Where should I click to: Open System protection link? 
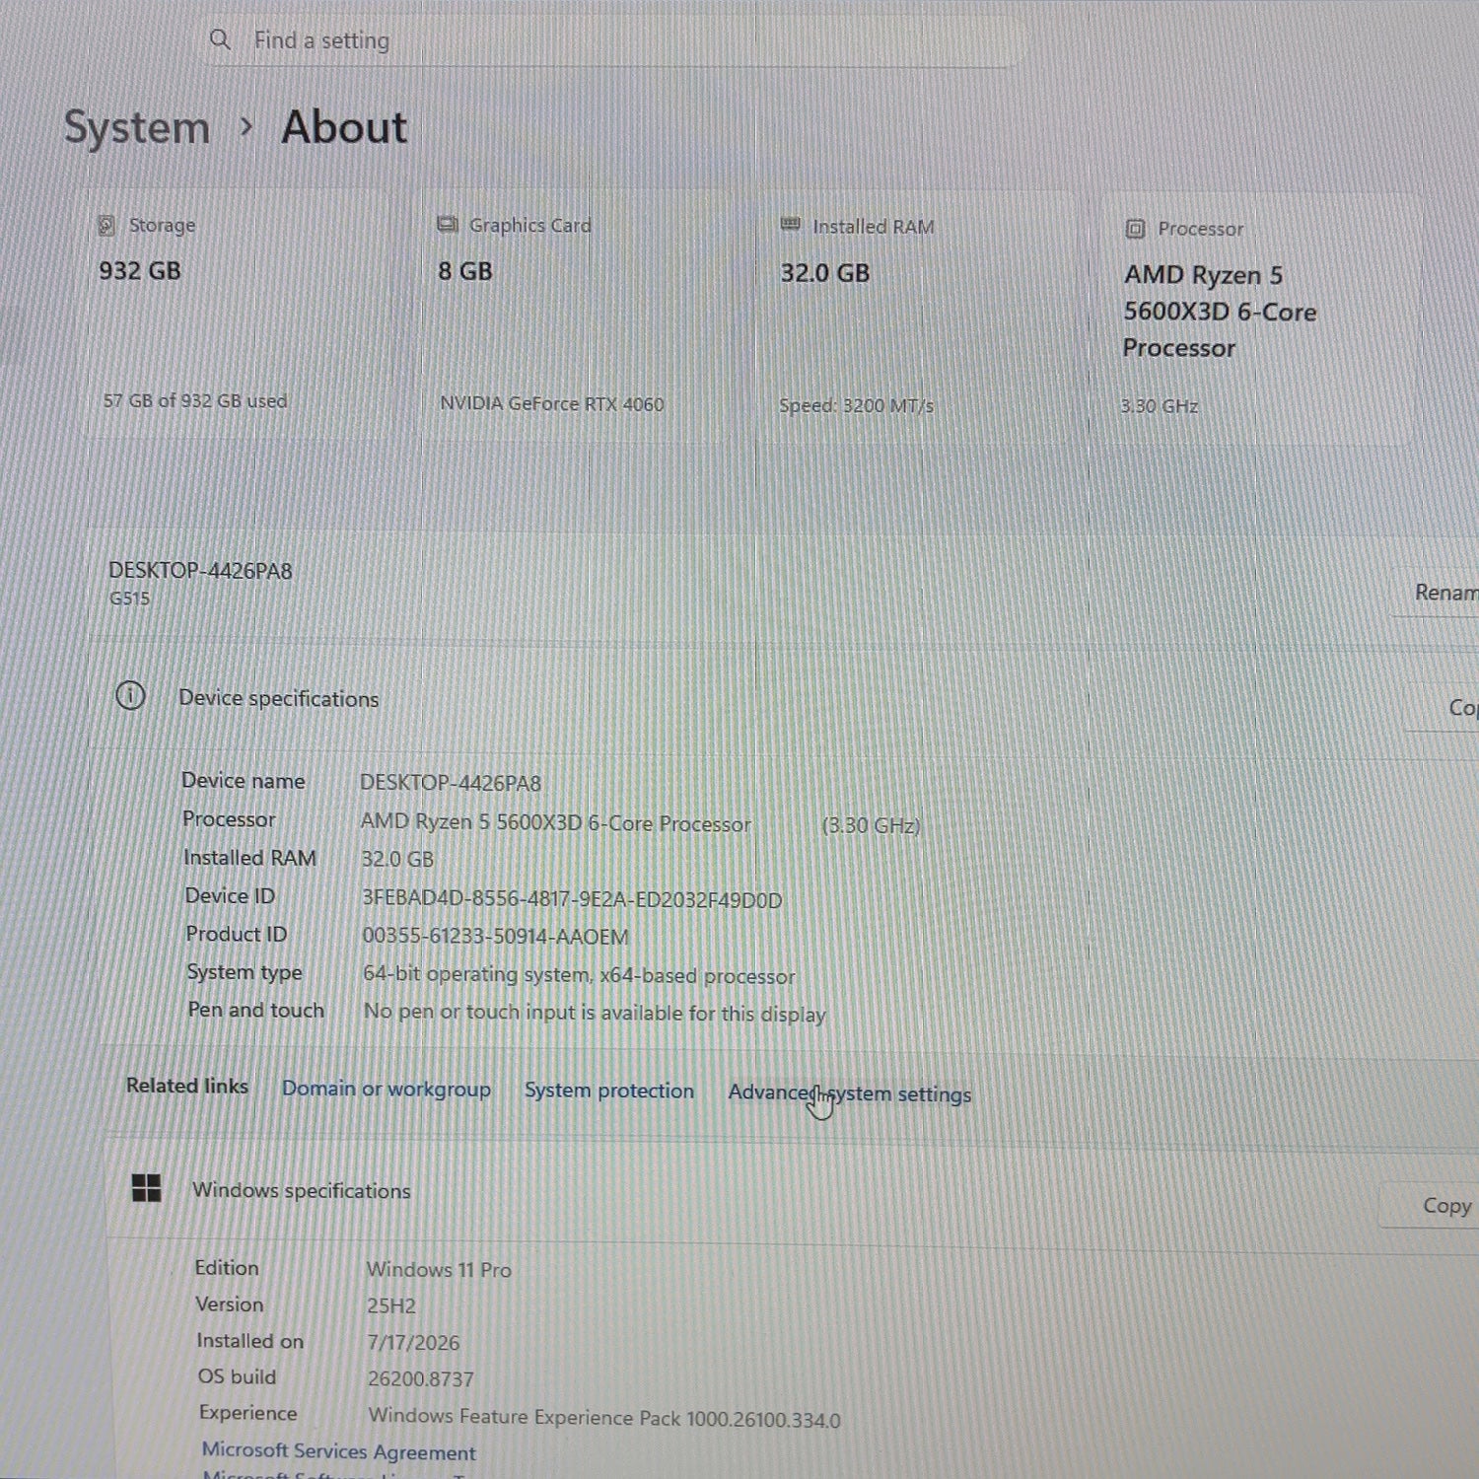point(609,1091)
